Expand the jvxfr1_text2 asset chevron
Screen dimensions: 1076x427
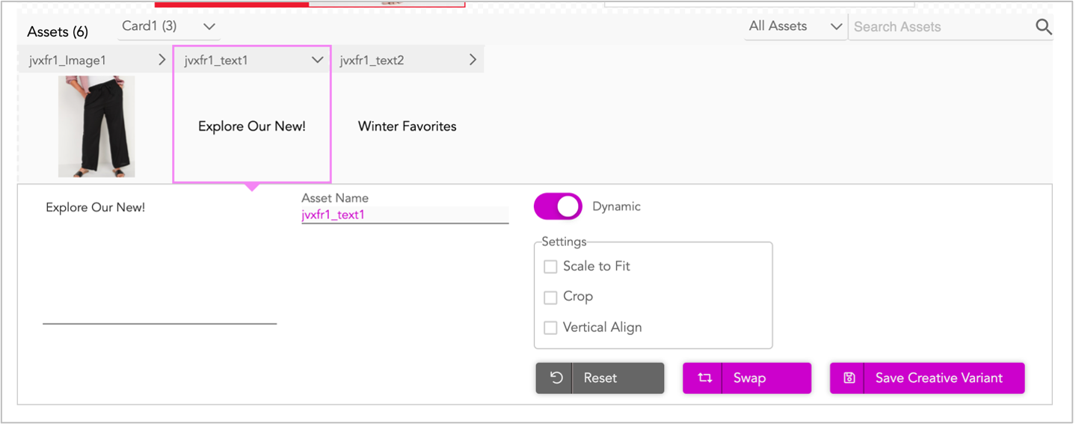[473, 60]
